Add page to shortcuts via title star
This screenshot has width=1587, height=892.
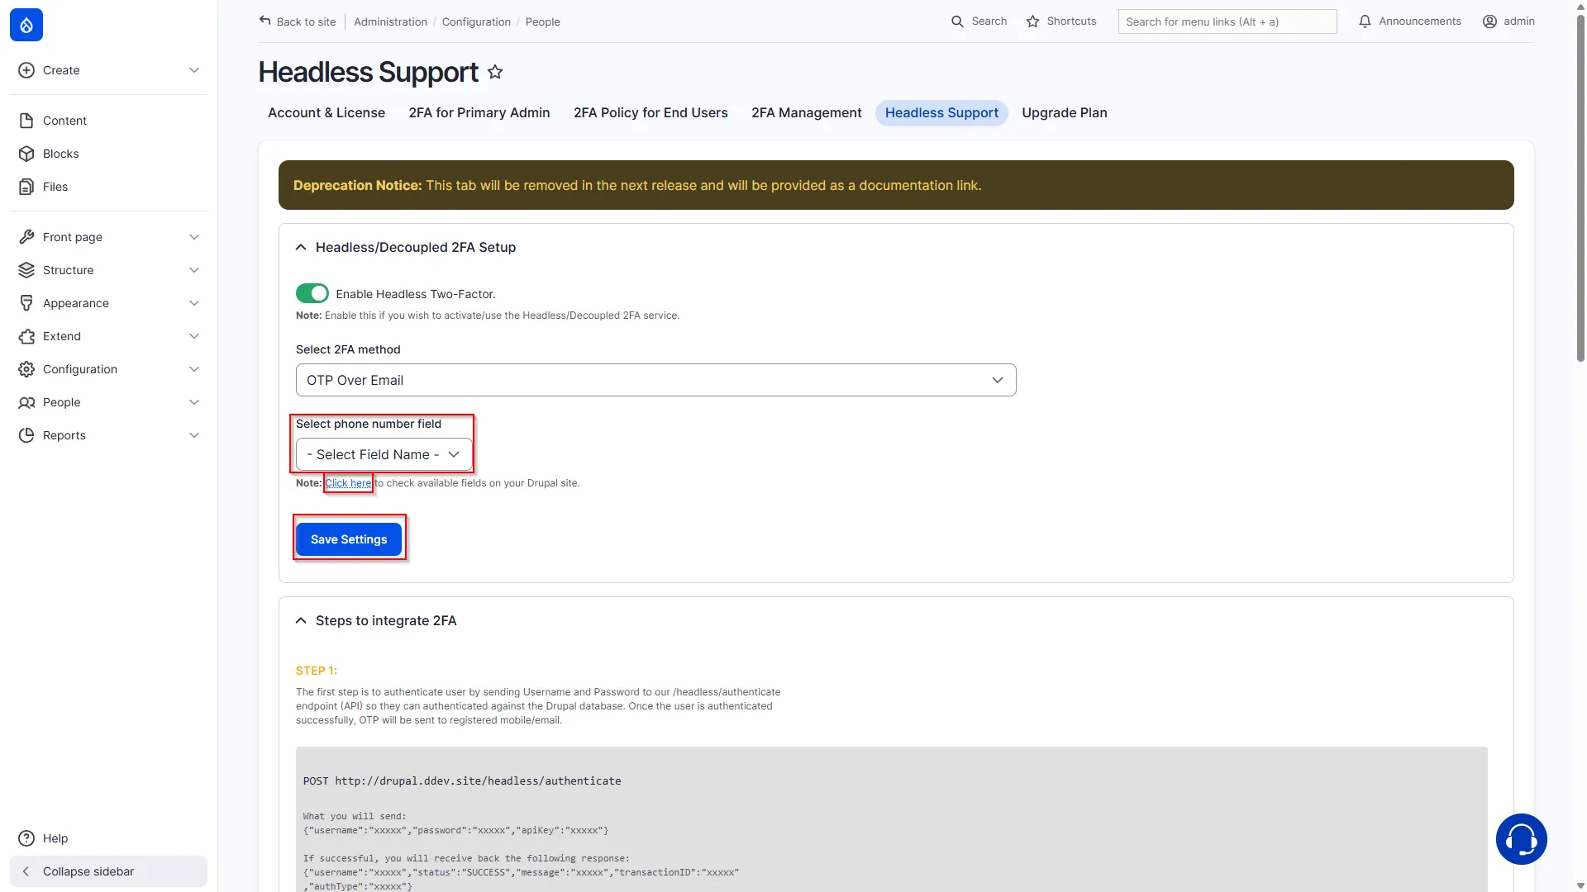click(x=495, y=72)
